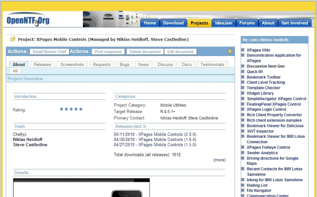Click the Email Master Chef button
This screenshot has width=317, height=197.
49,52
